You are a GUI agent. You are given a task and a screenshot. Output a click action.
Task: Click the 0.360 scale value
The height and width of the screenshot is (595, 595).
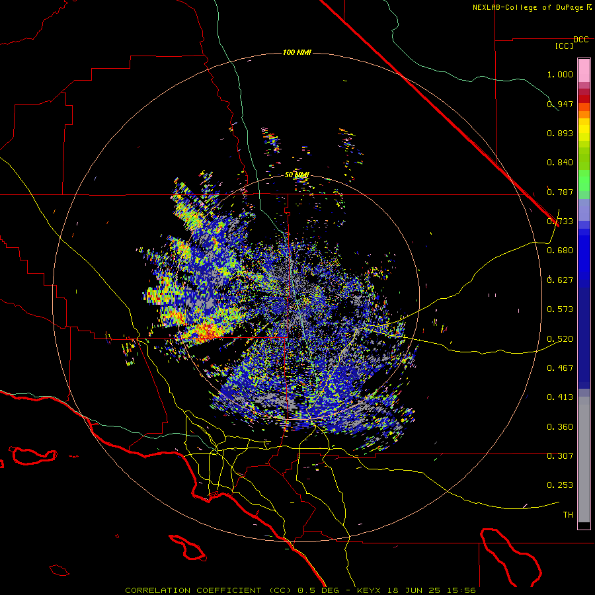(560, 427)
